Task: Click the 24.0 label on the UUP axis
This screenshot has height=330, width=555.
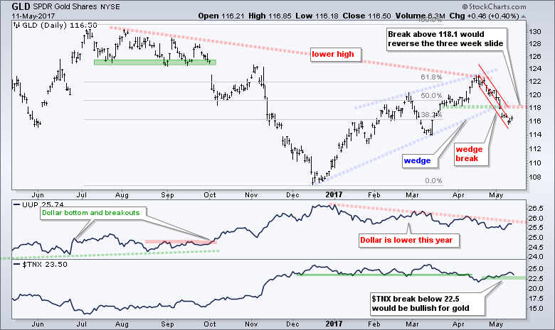Action: pos(536,257)
